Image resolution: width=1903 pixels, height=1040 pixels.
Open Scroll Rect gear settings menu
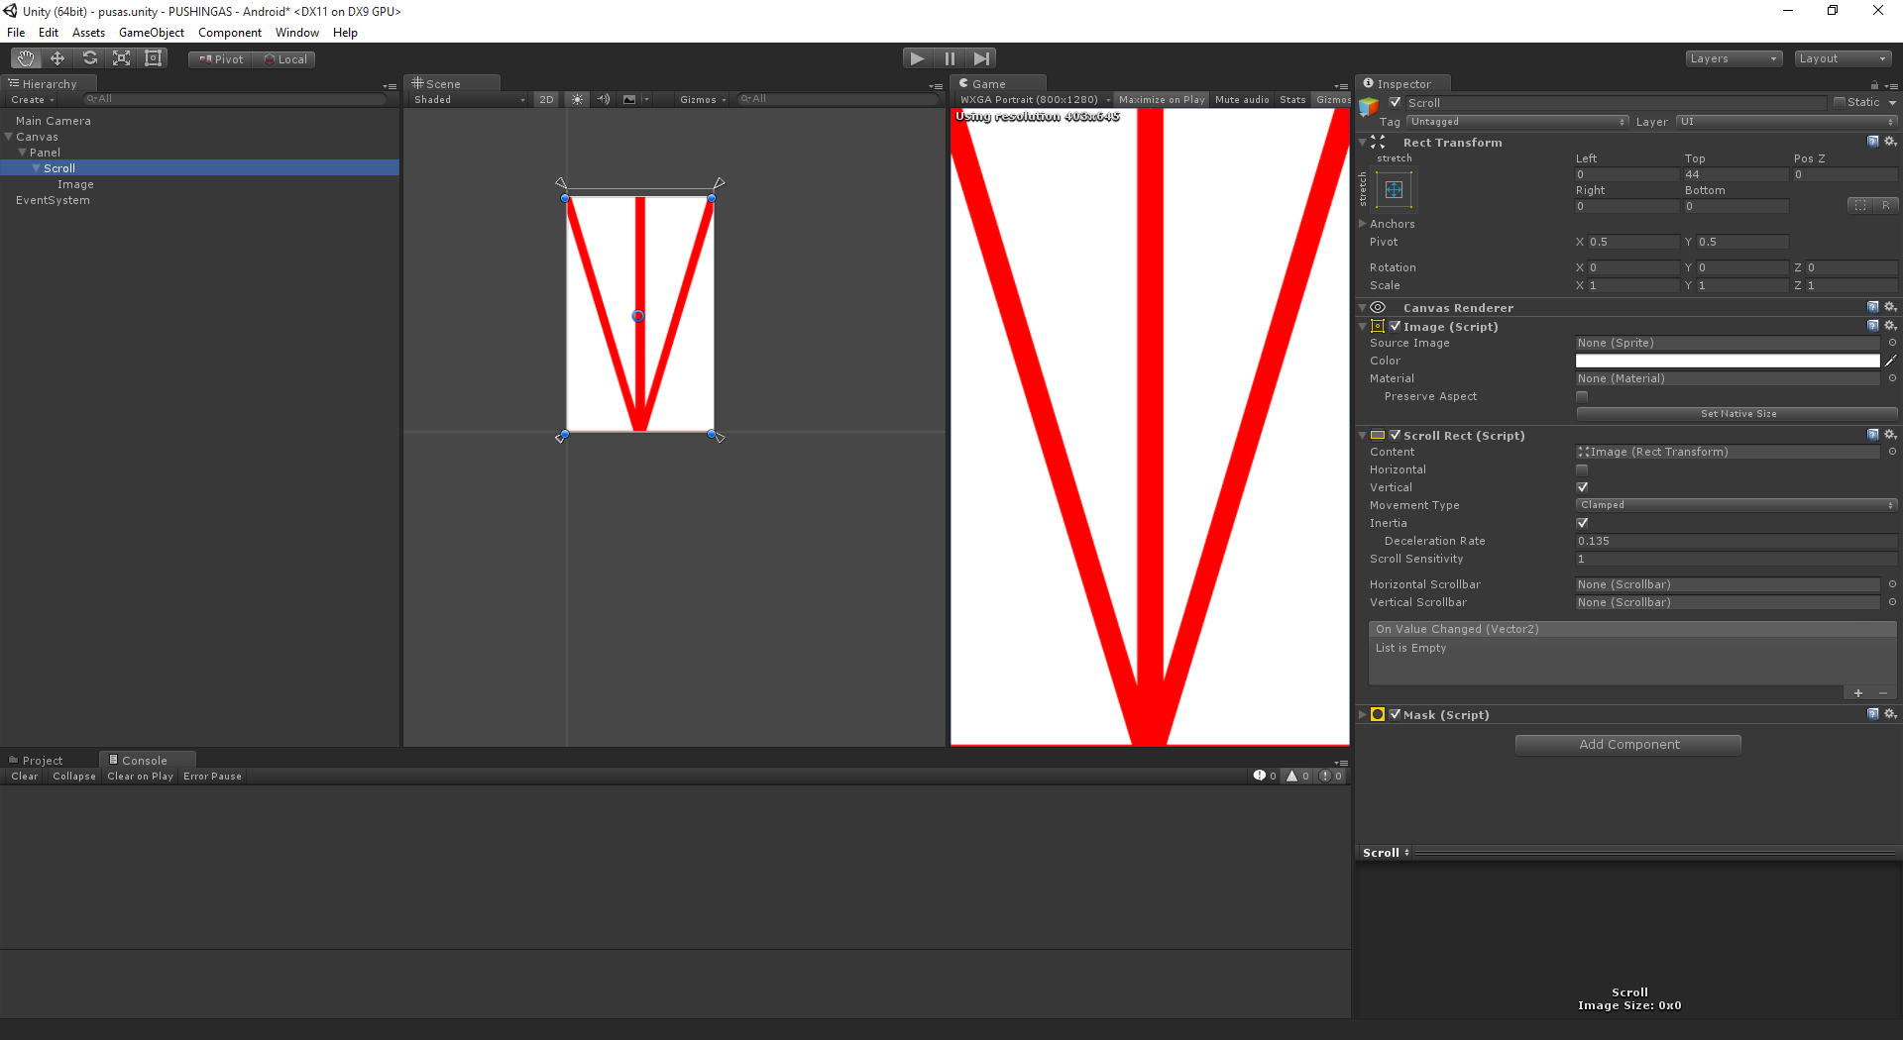coord(1890,435)
